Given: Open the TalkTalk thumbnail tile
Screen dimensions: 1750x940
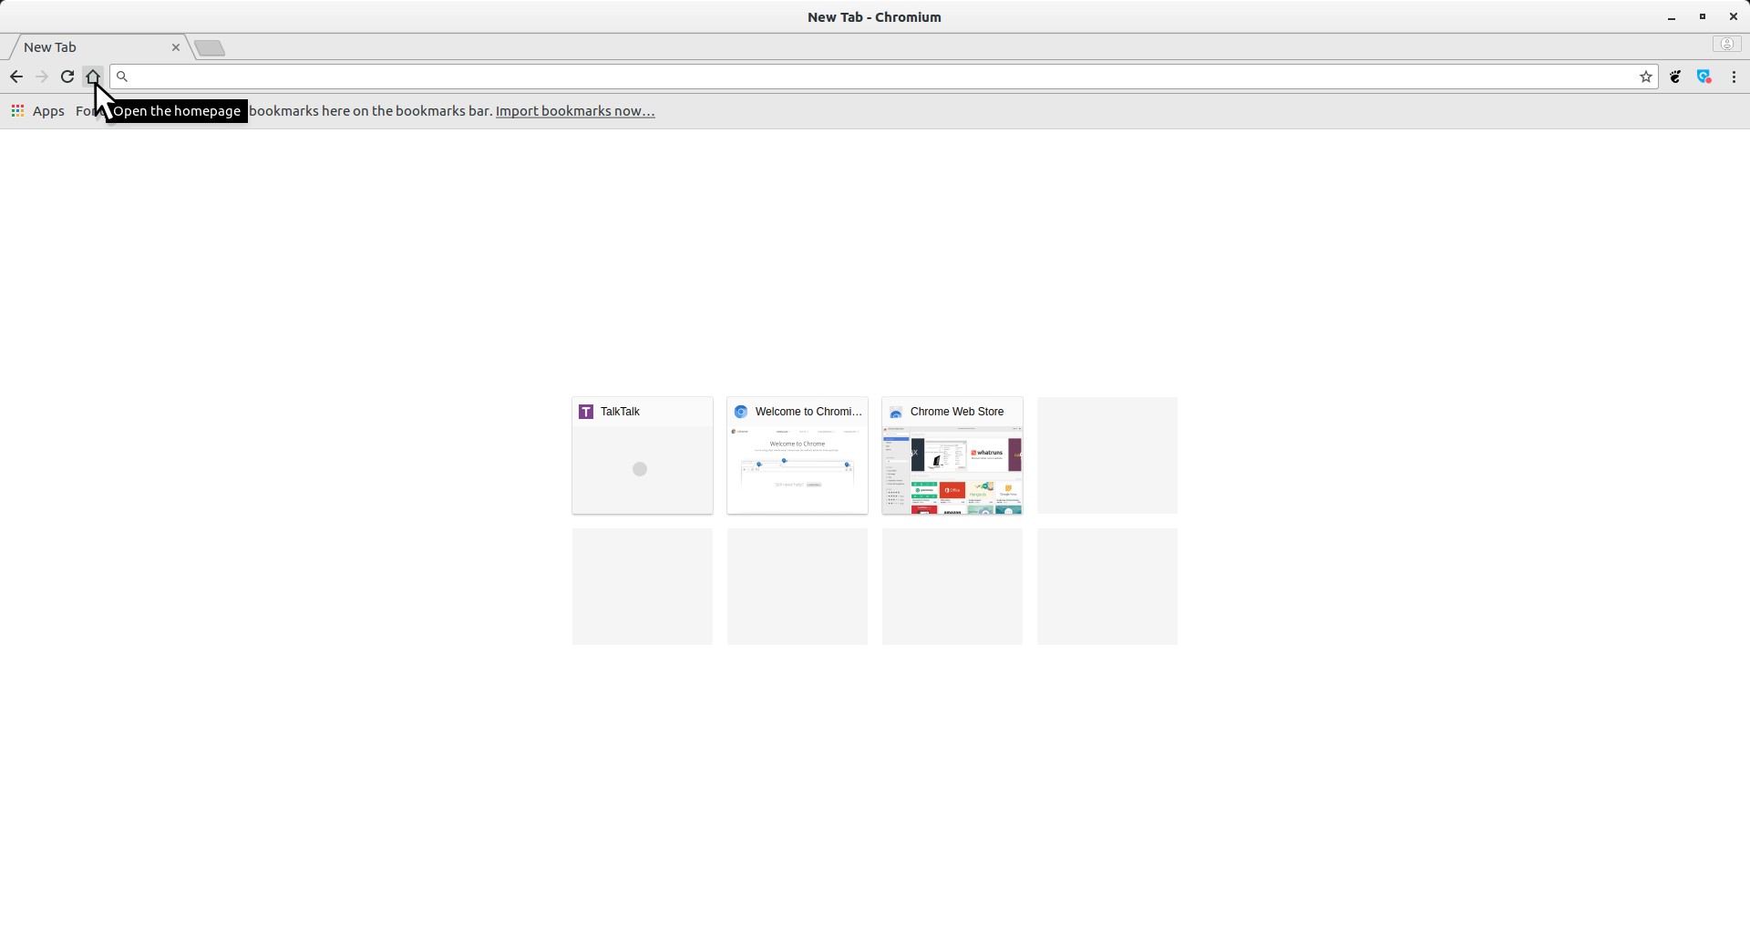Looking at the screenshot, I should coord(643,456).
